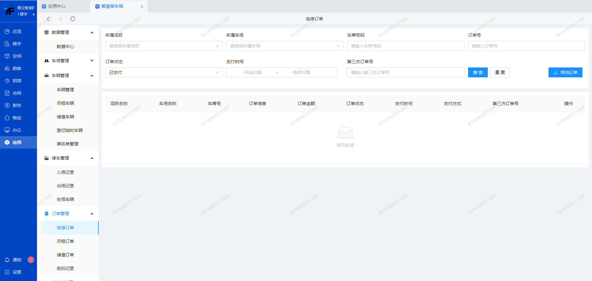Click the browser-style refresh icon
This screenshot has width=592, height=281.
click(73, 19)
